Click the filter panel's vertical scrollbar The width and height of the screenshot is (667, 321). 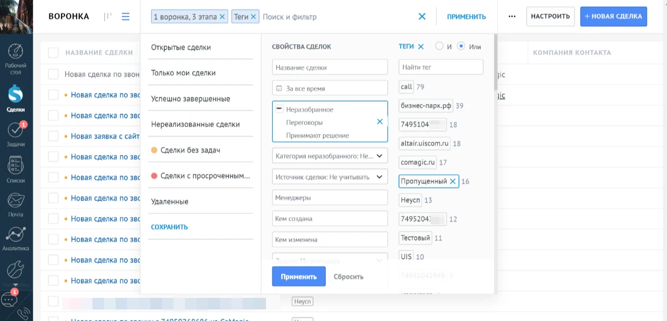(495, 63)
